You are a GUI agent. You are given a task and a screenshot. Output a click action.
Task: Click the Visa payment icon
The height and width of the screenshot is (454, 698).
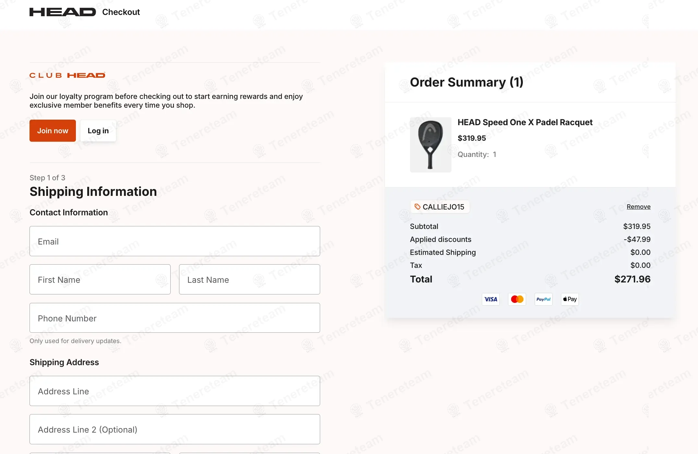pos(490,299)
